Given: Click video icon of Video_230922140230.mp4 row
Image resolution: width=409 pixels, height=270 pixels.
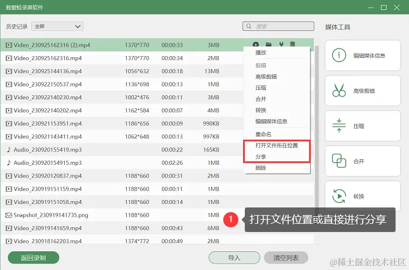Looking at the screenshot, I should [9, 97].
